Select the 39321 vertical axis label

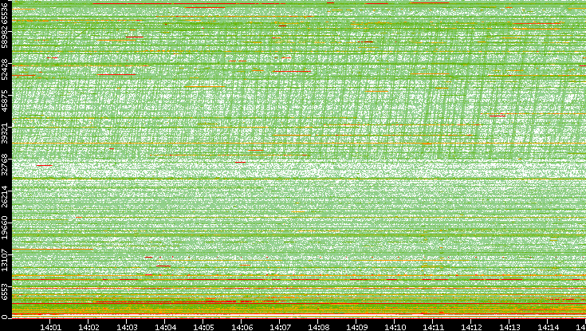4,132
